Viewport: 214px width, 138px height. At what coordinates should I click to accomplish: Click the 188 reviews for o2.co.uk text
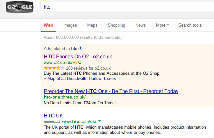tap(88, 68)
